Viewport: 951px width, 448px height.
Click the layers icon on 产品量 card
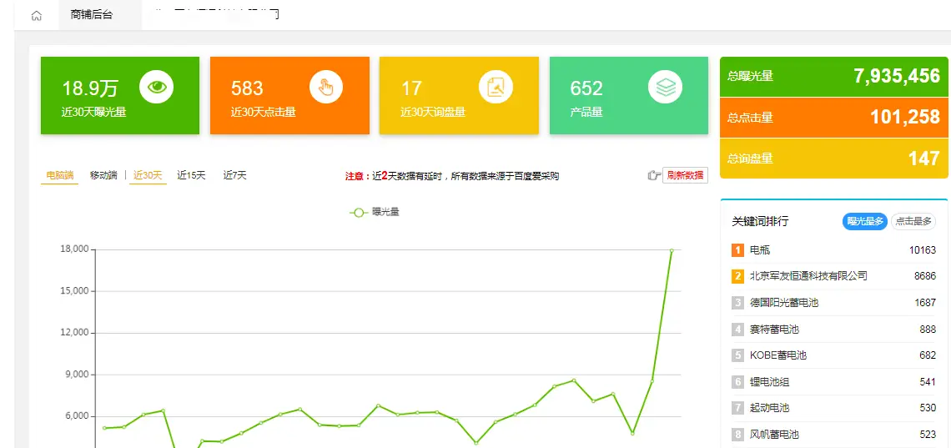tap(666, 87)
